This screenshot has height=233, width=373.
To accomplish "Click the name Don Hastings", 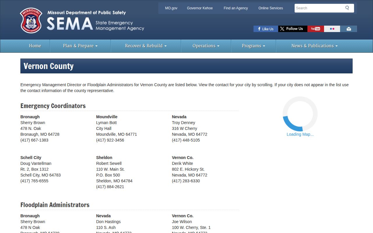I will (108, 222).
